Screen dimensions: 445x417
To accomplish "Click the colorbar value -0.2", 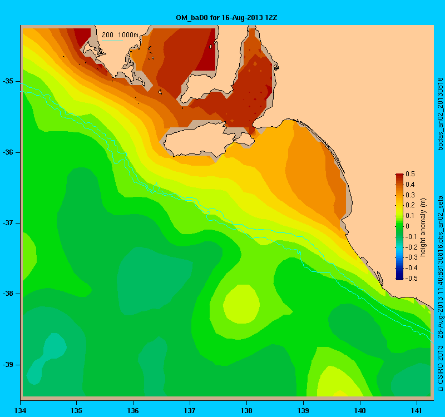I will tap(411, 247).
